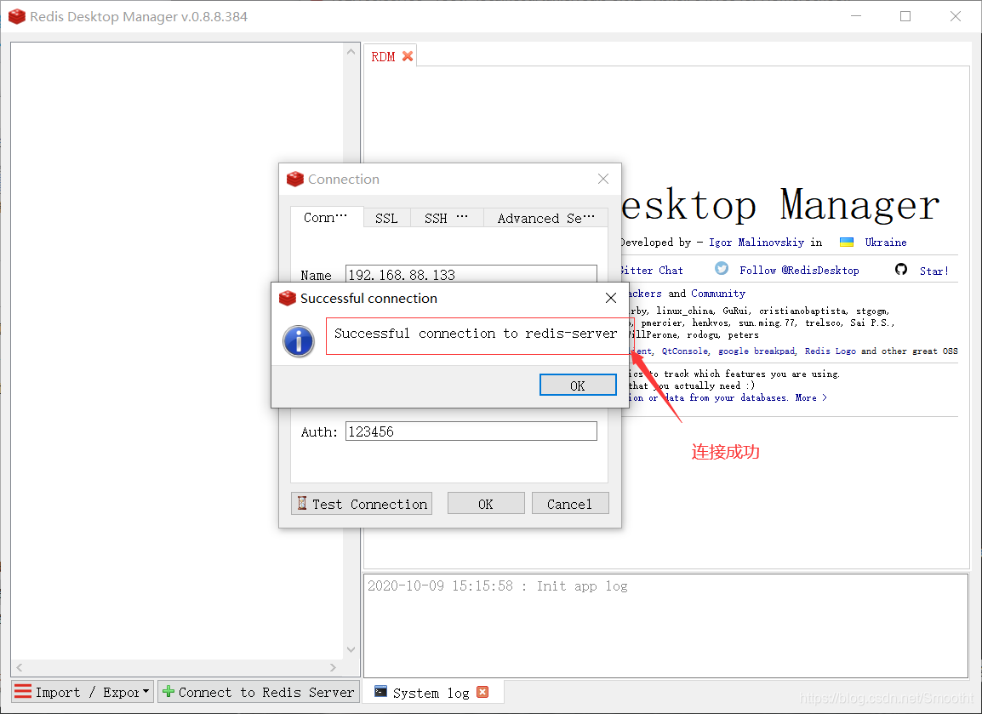Open the Redis Logo link
The image size is (982, 714).
coord(830,351)
